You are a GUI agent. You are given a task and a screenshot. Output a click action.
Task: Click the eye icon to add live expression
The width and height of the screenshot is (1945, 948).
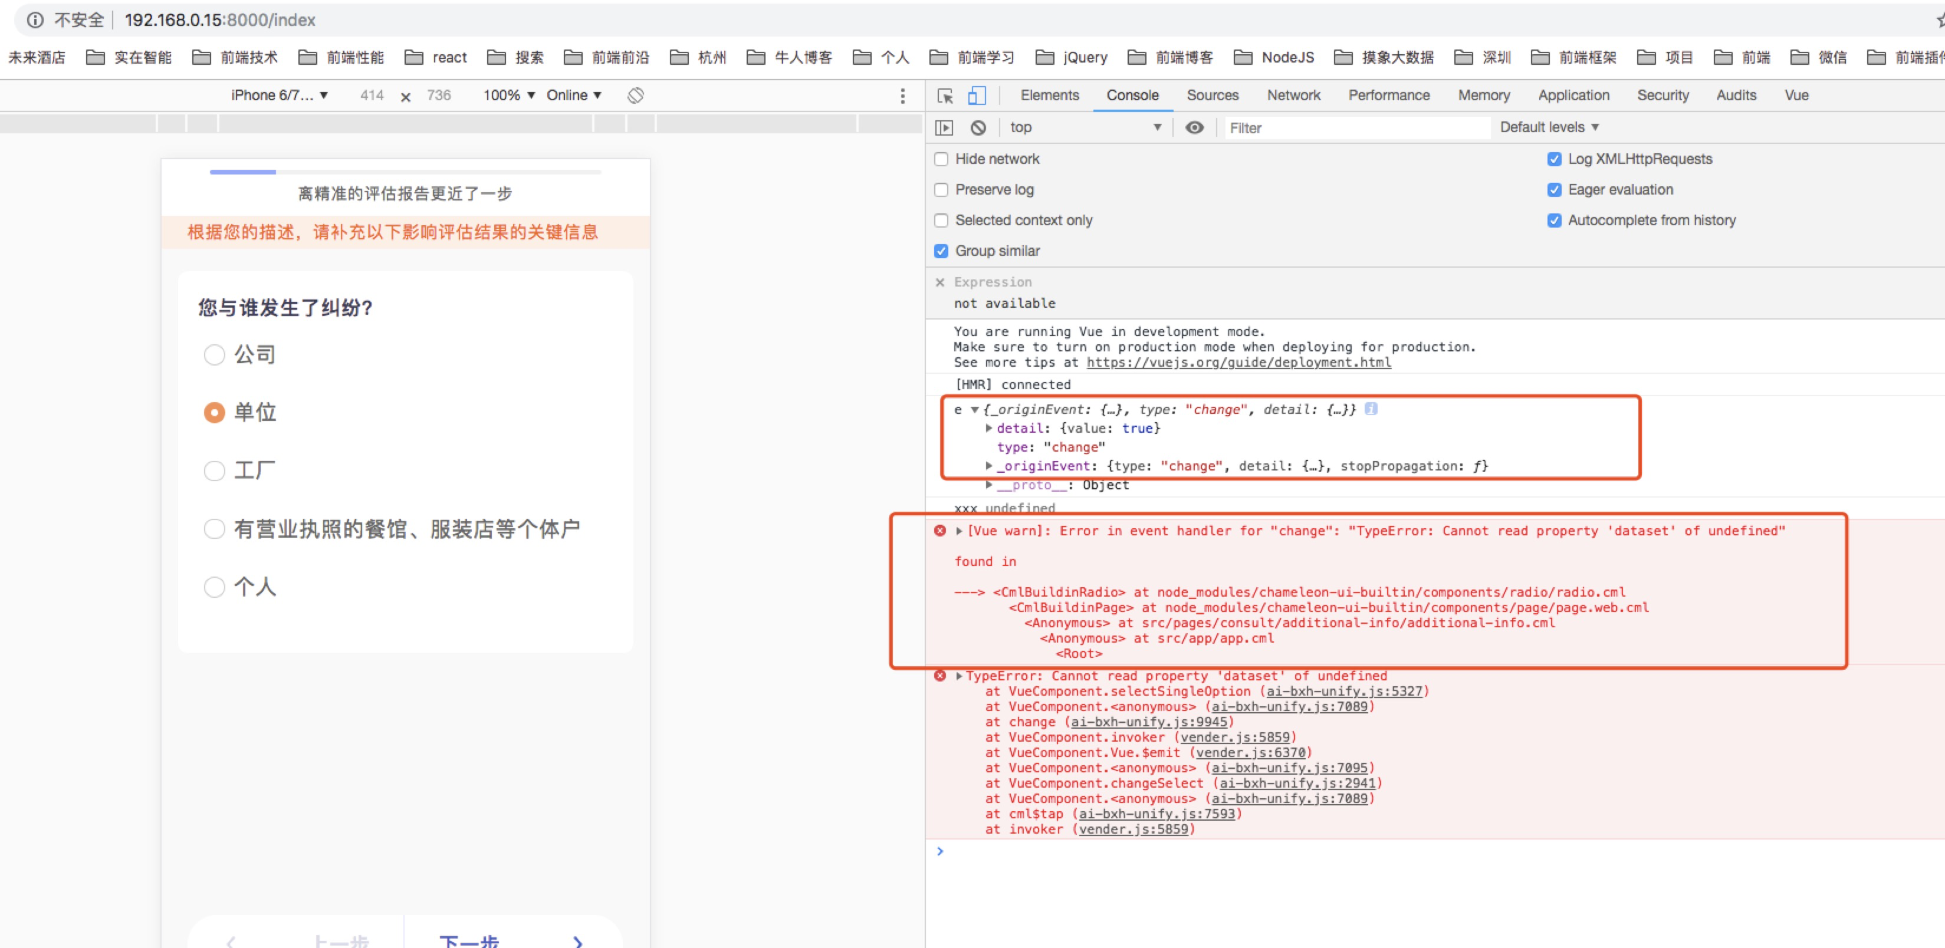point(1194,127)
